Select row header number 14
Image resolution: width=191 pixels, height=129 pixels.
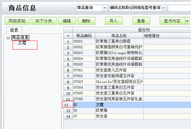pyautogui.click(x=68, y=116)
